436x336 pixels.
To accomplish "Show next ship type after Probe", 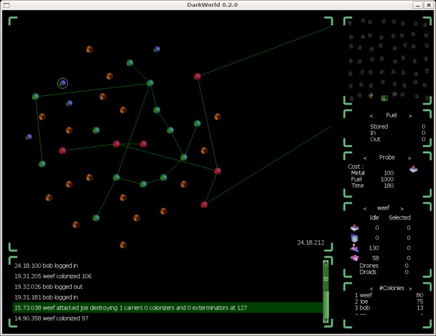I will (x=410, y=158).
